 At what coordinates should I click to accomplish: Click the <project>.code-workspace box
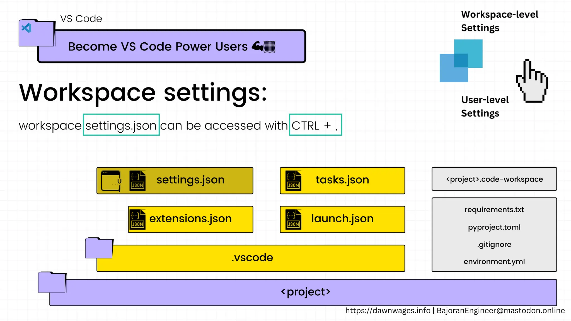tap(494, 179)
